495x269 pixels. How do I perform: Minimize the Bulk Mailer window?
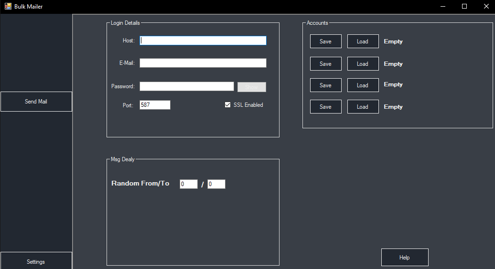click(443, 6)
